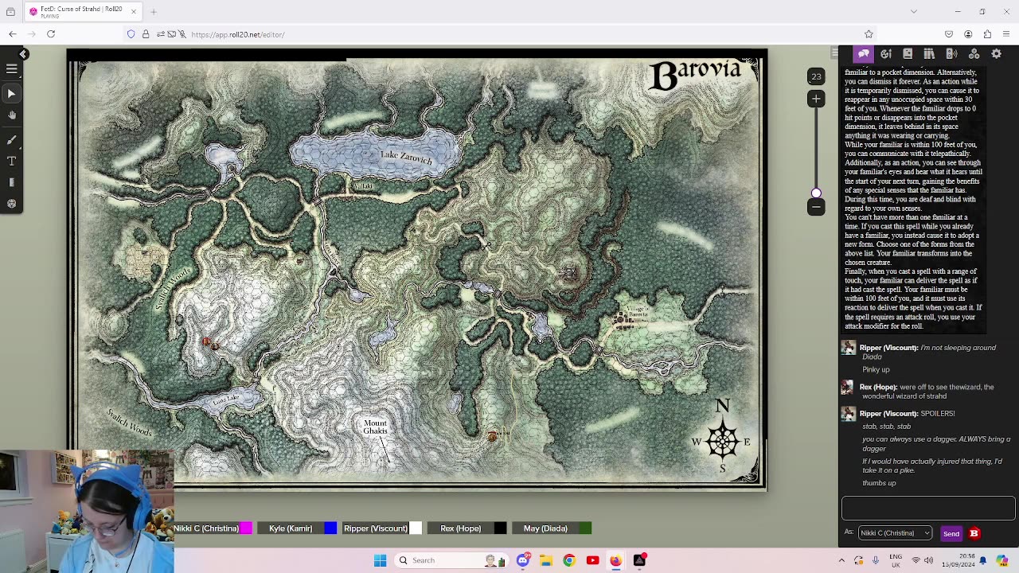Open the dice rolling d20 tool
The image size is (1019, 573).
click(12, 204)
